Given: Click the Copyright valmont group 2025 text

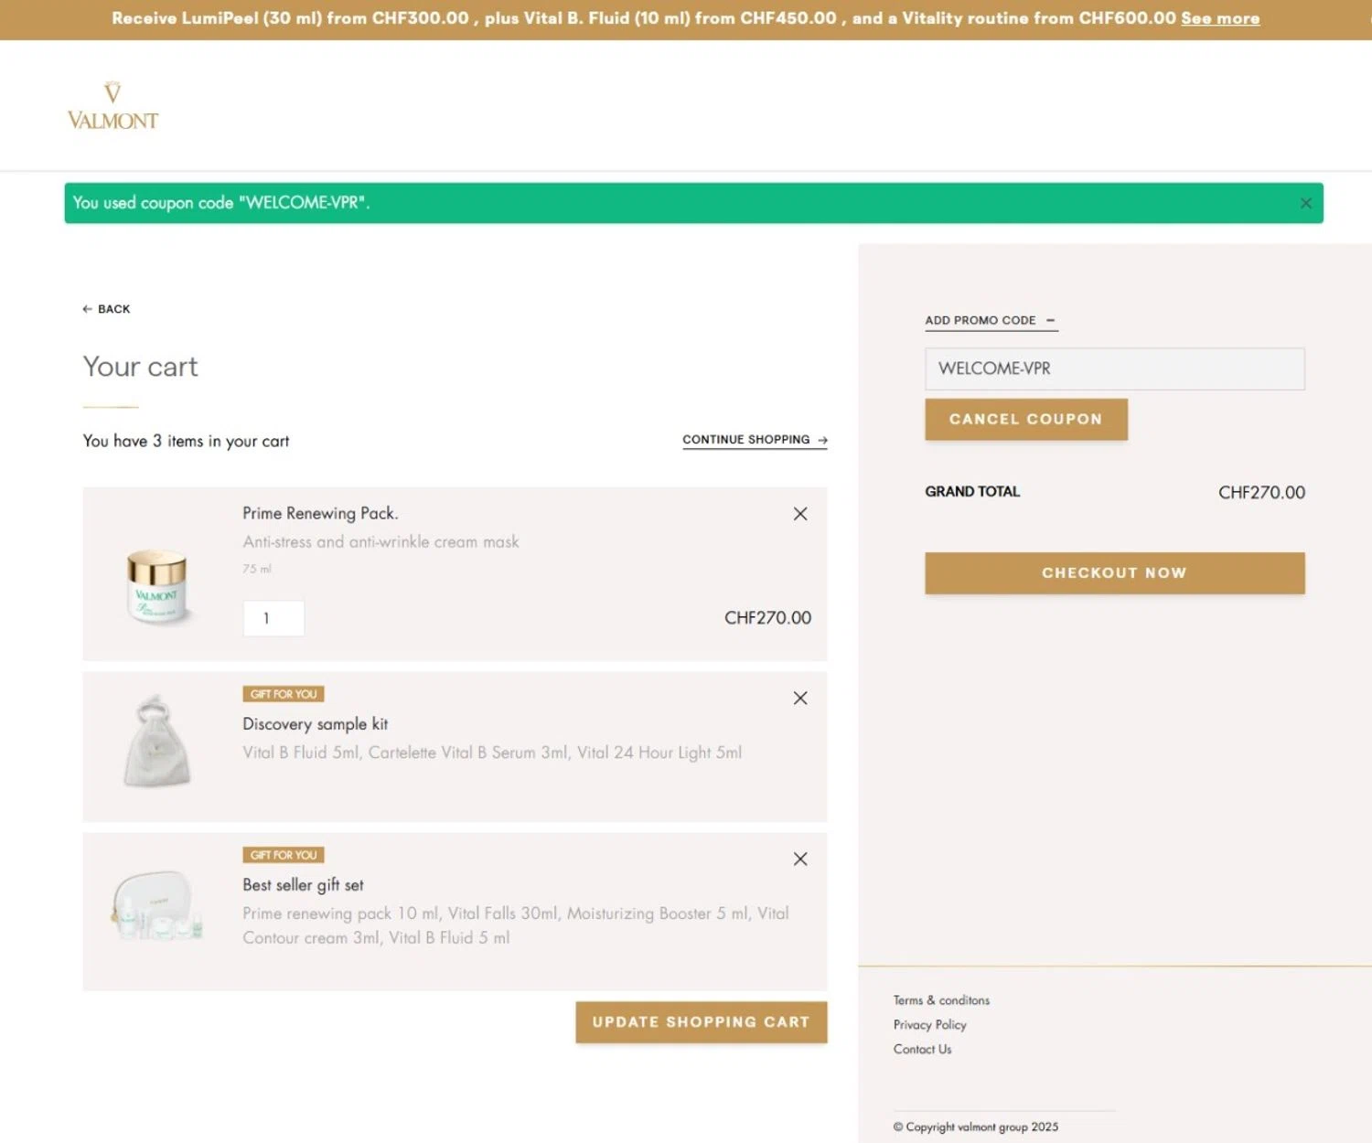Looking at the screenshot, I should point(976,1127).
